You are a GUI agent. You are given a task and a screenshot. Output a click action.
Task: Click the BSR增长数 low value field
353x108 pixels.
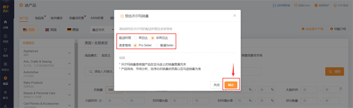179,101
